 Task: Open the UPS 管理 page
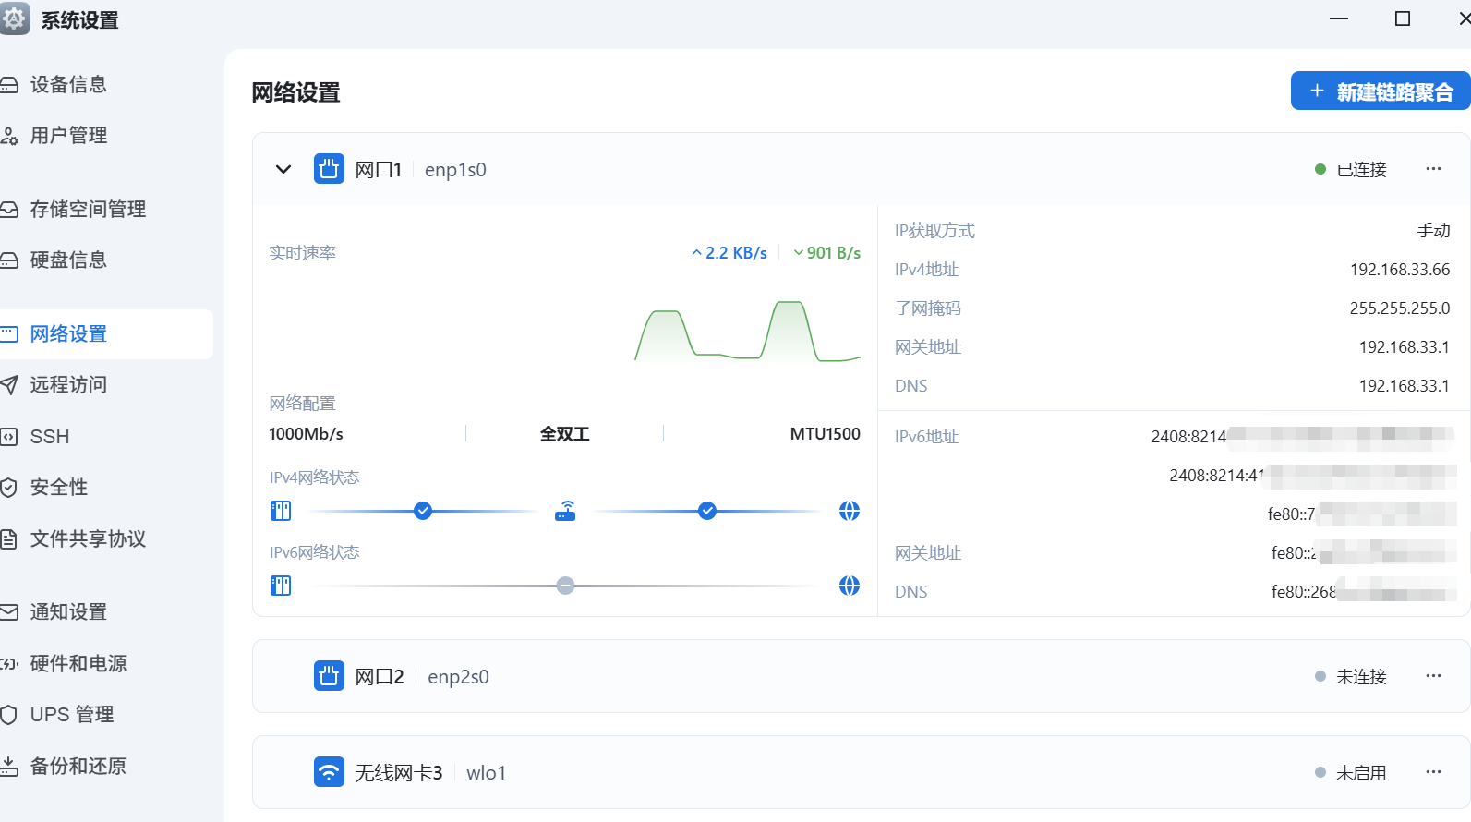click(x=72, y=715)
